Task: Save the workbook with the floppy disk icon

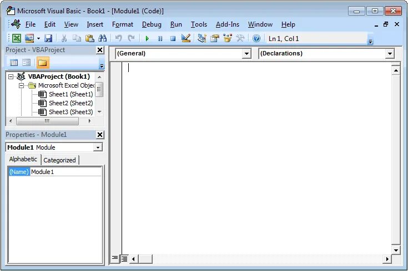Action: click(48, 38)
